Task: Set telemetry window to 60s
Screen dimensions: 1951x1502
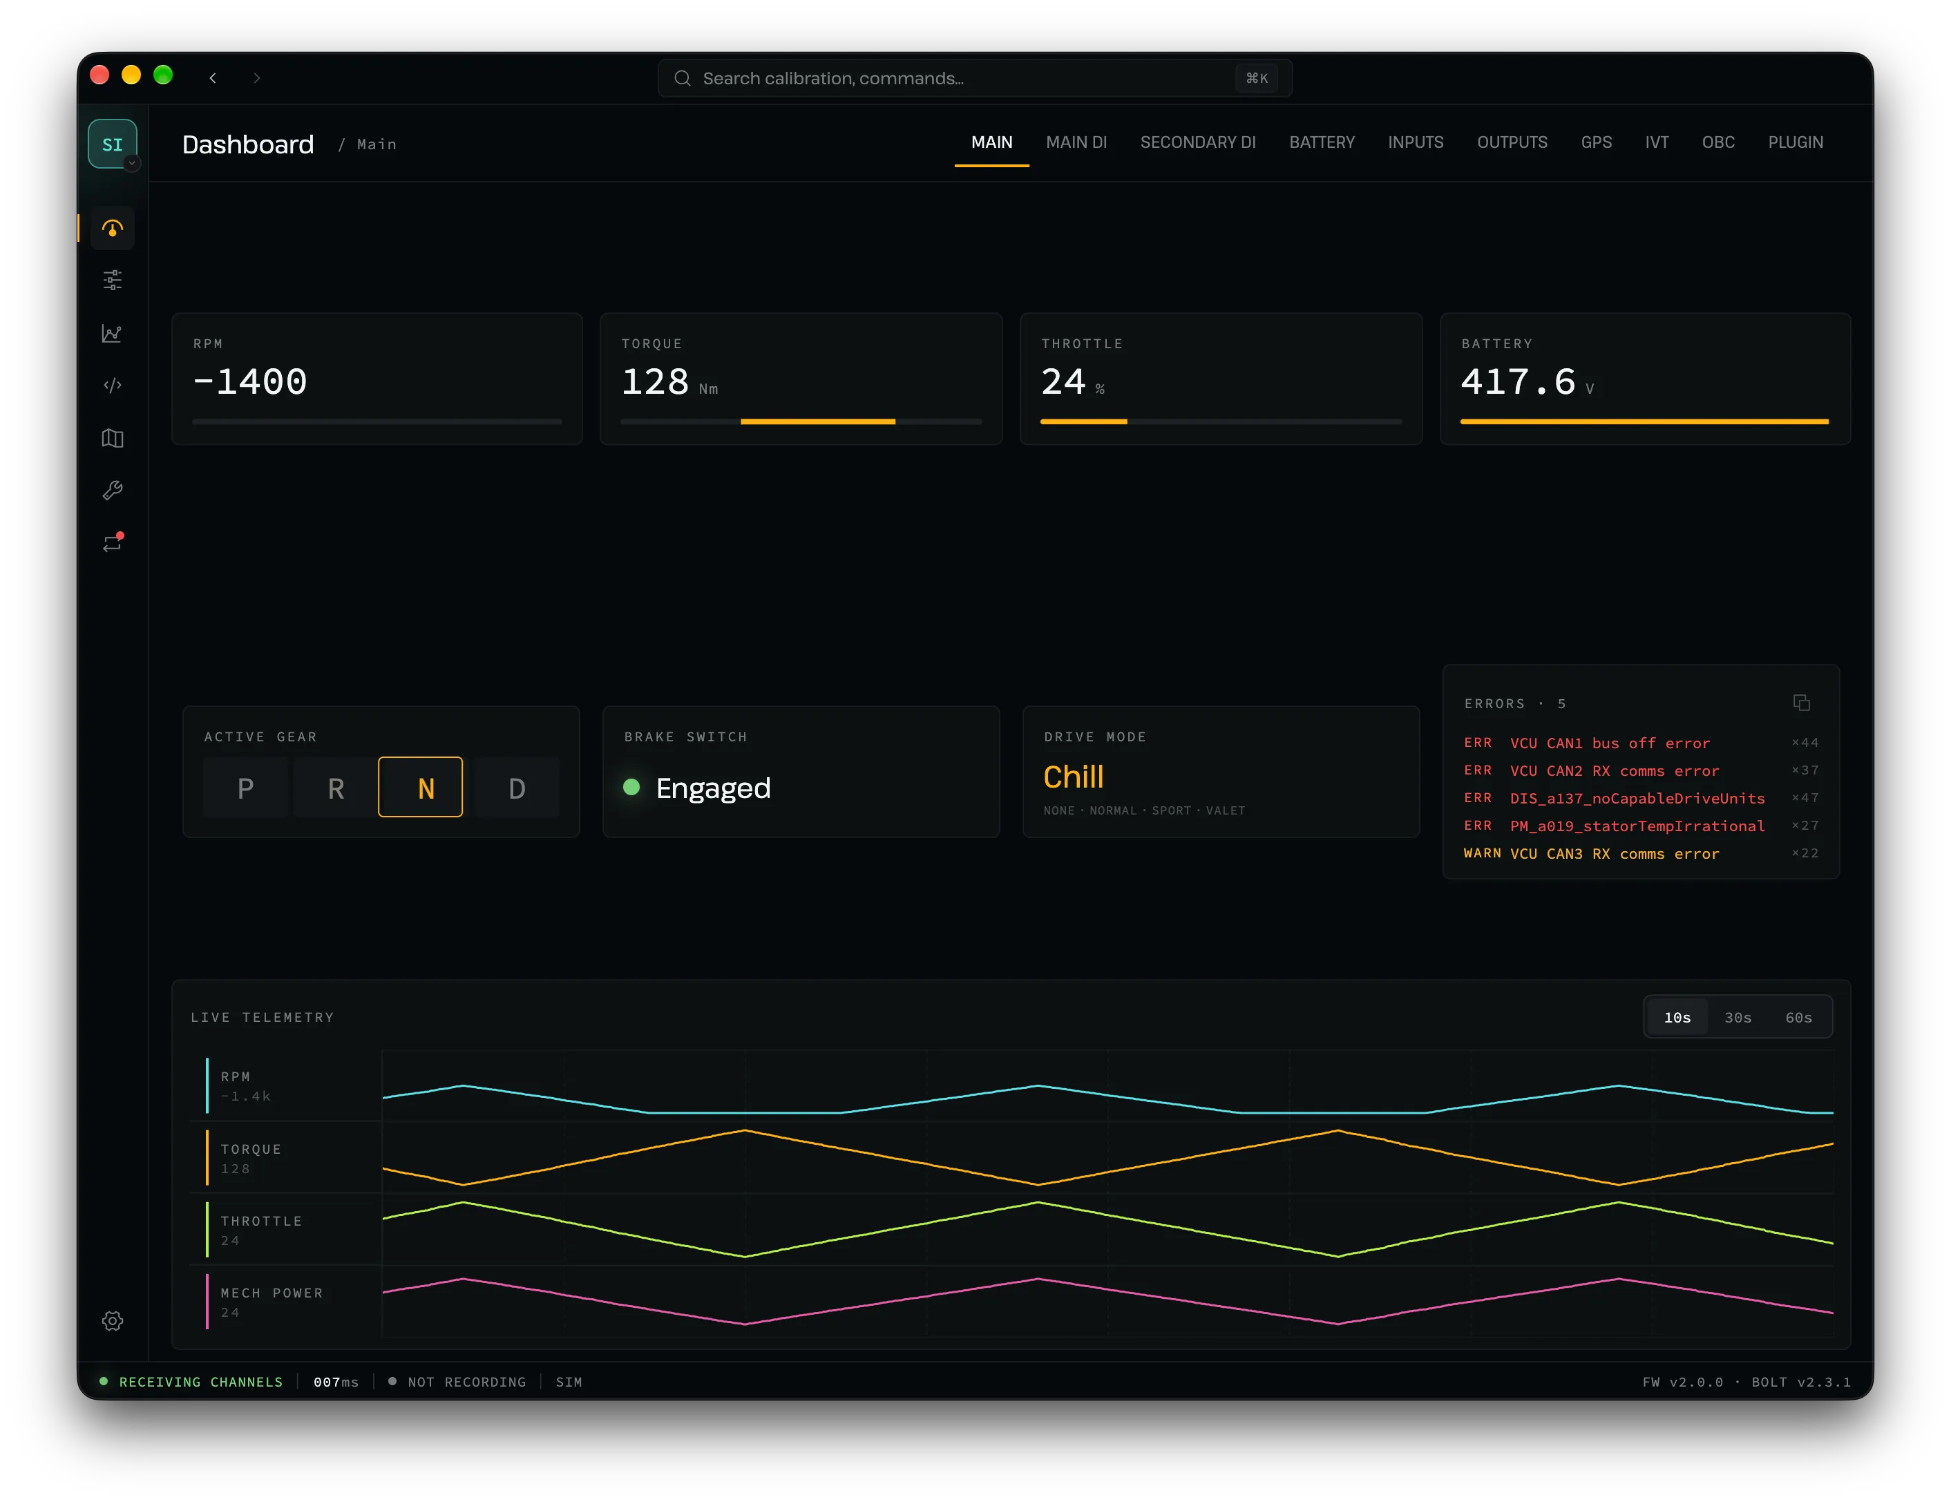Action: pyautogui.click(x=1798, y=1018)
